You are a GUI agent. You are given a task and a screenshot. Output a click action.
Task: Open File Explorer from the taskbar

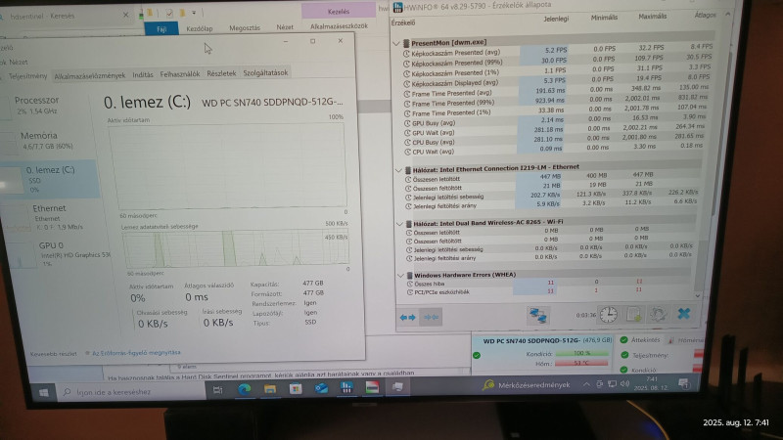(270, 388)
